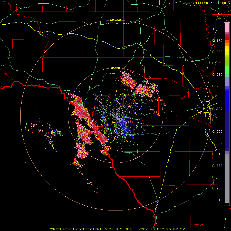Click the "KDFX 15 DEC 25 02:57" timestamp

[161, 229]
